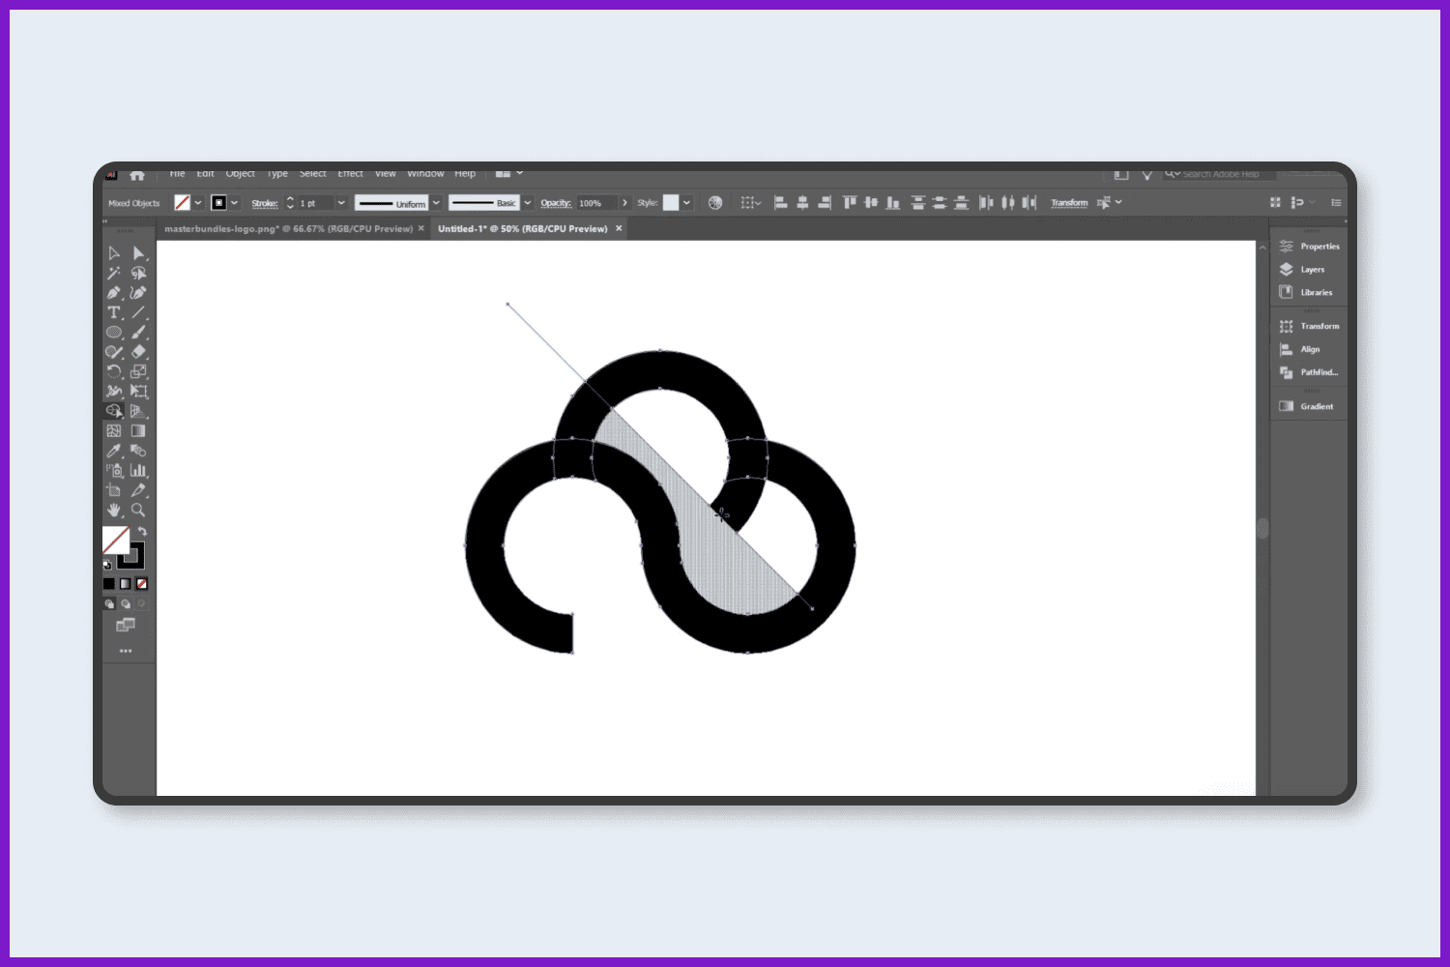Viewport: 1450px width, 967px height.
Task: Choose the Scale tool
Action: point(139,371)
